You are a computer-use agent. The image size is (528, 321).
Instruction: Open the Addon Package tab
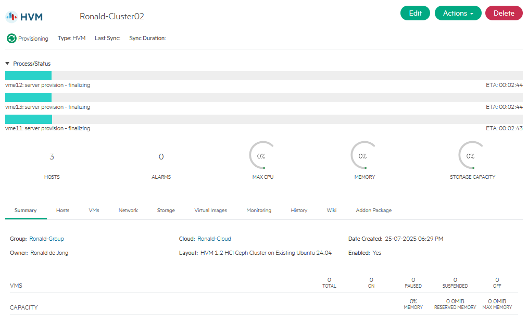coord(373,211)
